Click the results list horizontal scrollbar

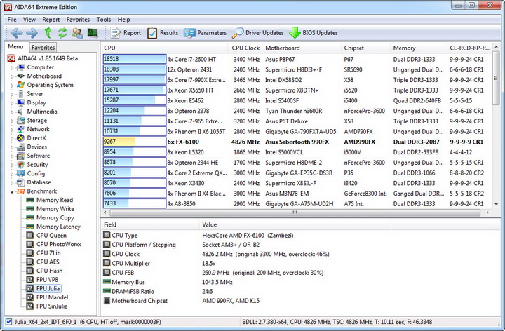pos(295,212)
